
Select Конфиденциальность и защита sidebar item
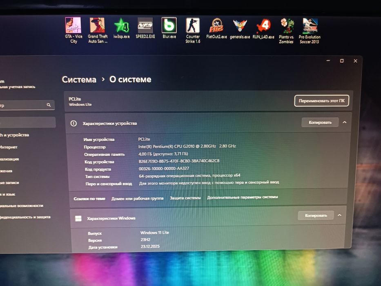[25, 217]
